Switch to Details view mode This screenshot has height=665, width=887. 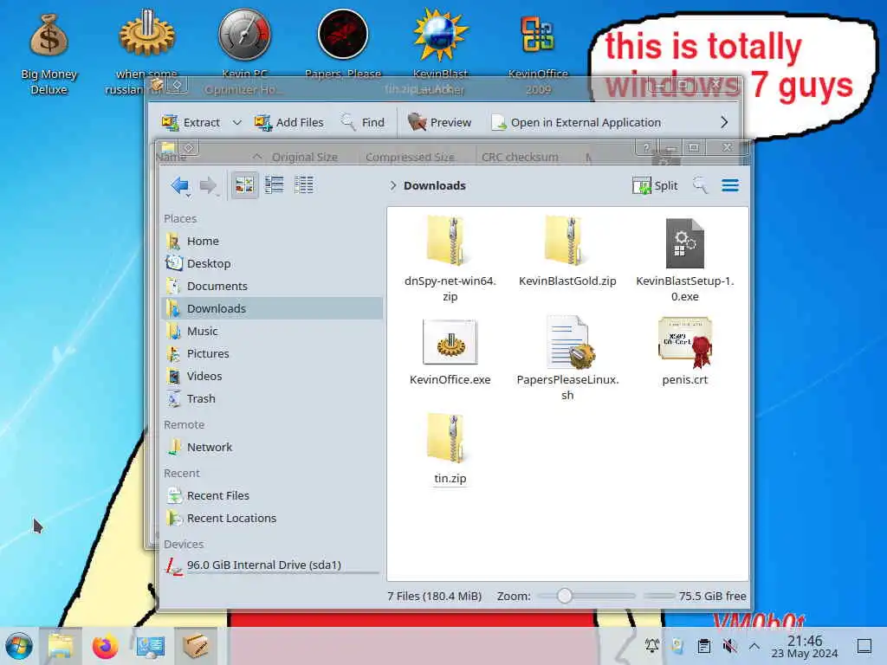coord(304,185)
